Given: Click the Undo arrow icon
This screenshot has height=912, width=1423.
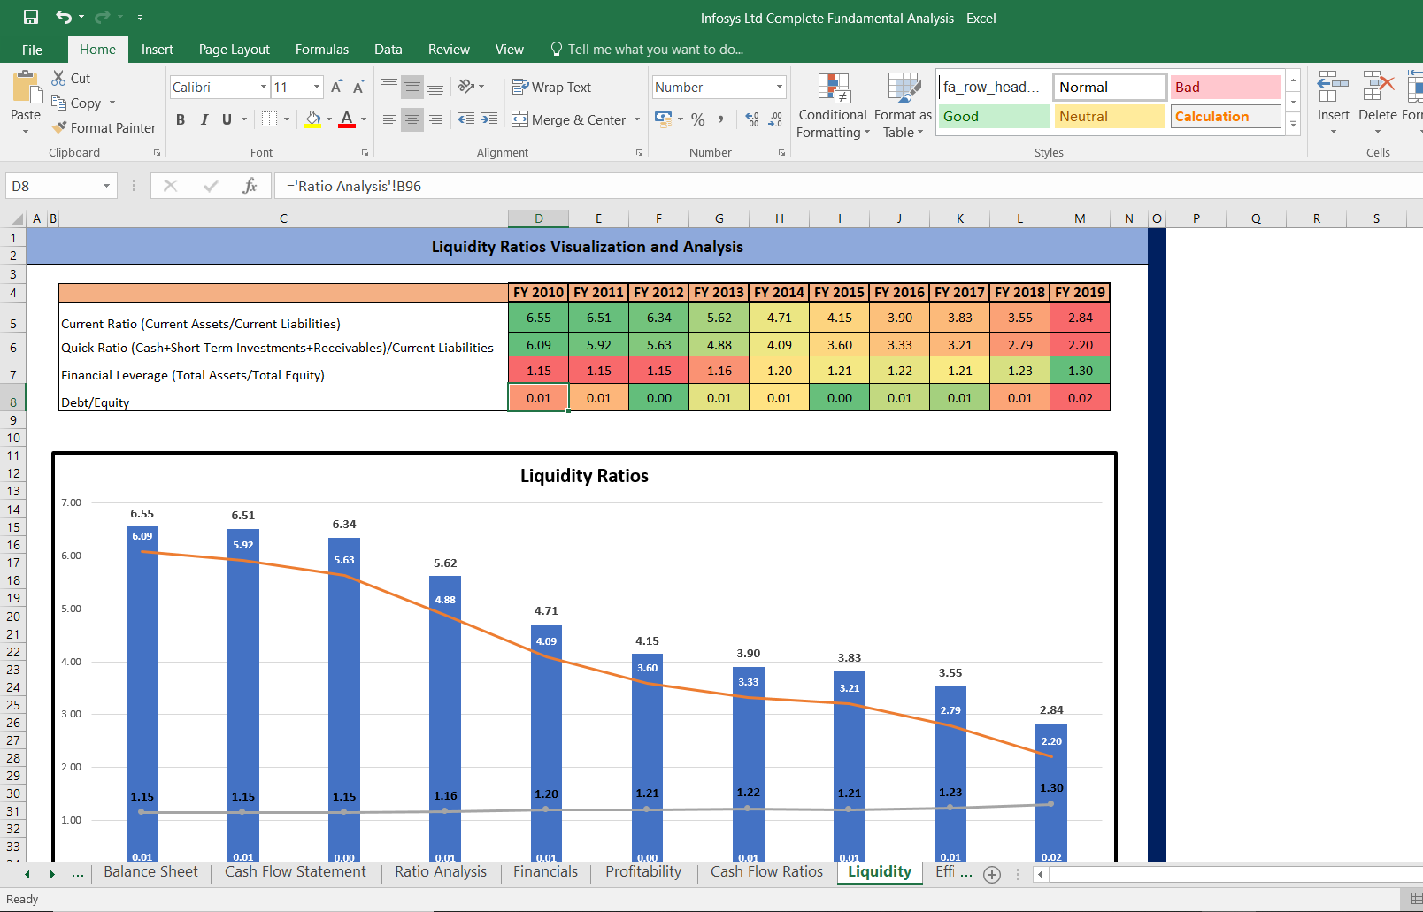Looking at the screenshot, I should click(x=64, y=17).
